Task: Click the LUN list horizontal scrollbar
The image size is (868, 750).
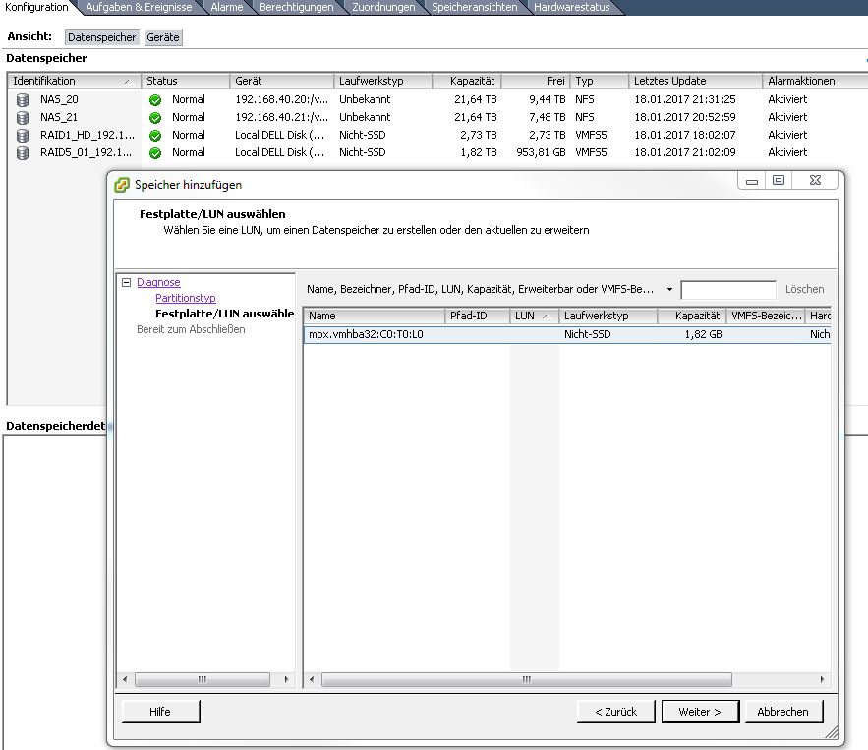Action: pos(526,680)
